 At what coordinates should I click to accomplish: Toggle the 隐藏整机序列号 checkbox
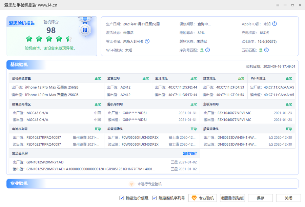click(x=154, y=198)
